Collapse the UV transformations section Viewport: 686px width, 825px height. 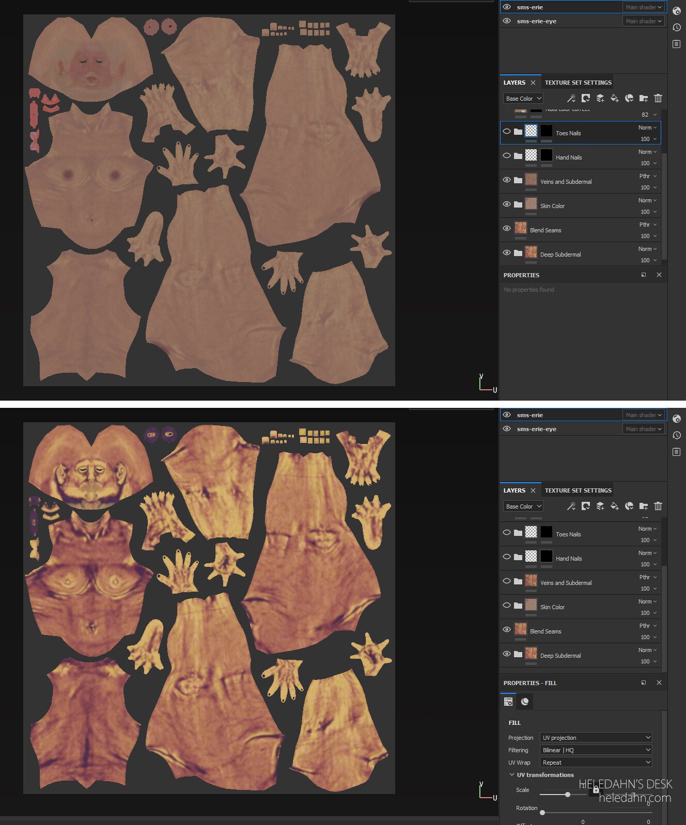[512, 774]
